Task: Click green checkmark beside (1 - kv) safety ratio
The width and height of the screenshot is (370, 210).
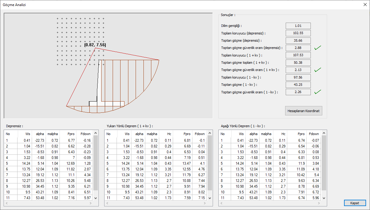Action: coord(317,92)
